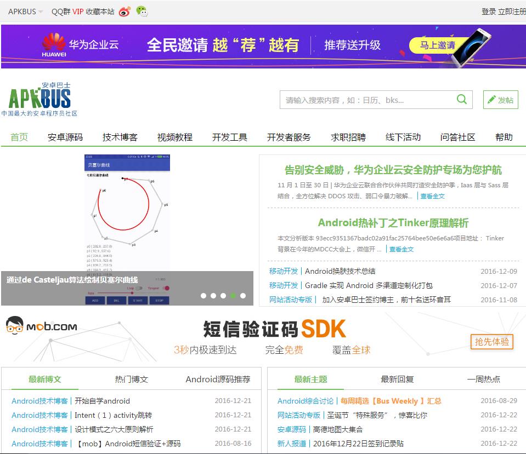Open 高德地图大集合 topic

coord(338,429)
